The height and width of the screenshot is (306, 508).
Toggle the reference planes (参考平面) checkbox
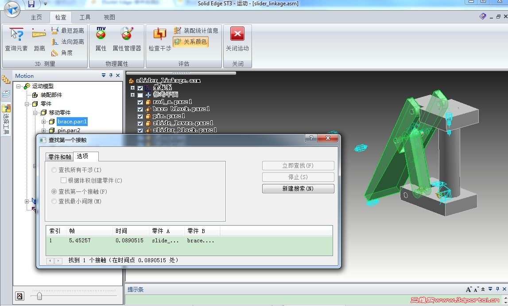click(x=140, y=95)
